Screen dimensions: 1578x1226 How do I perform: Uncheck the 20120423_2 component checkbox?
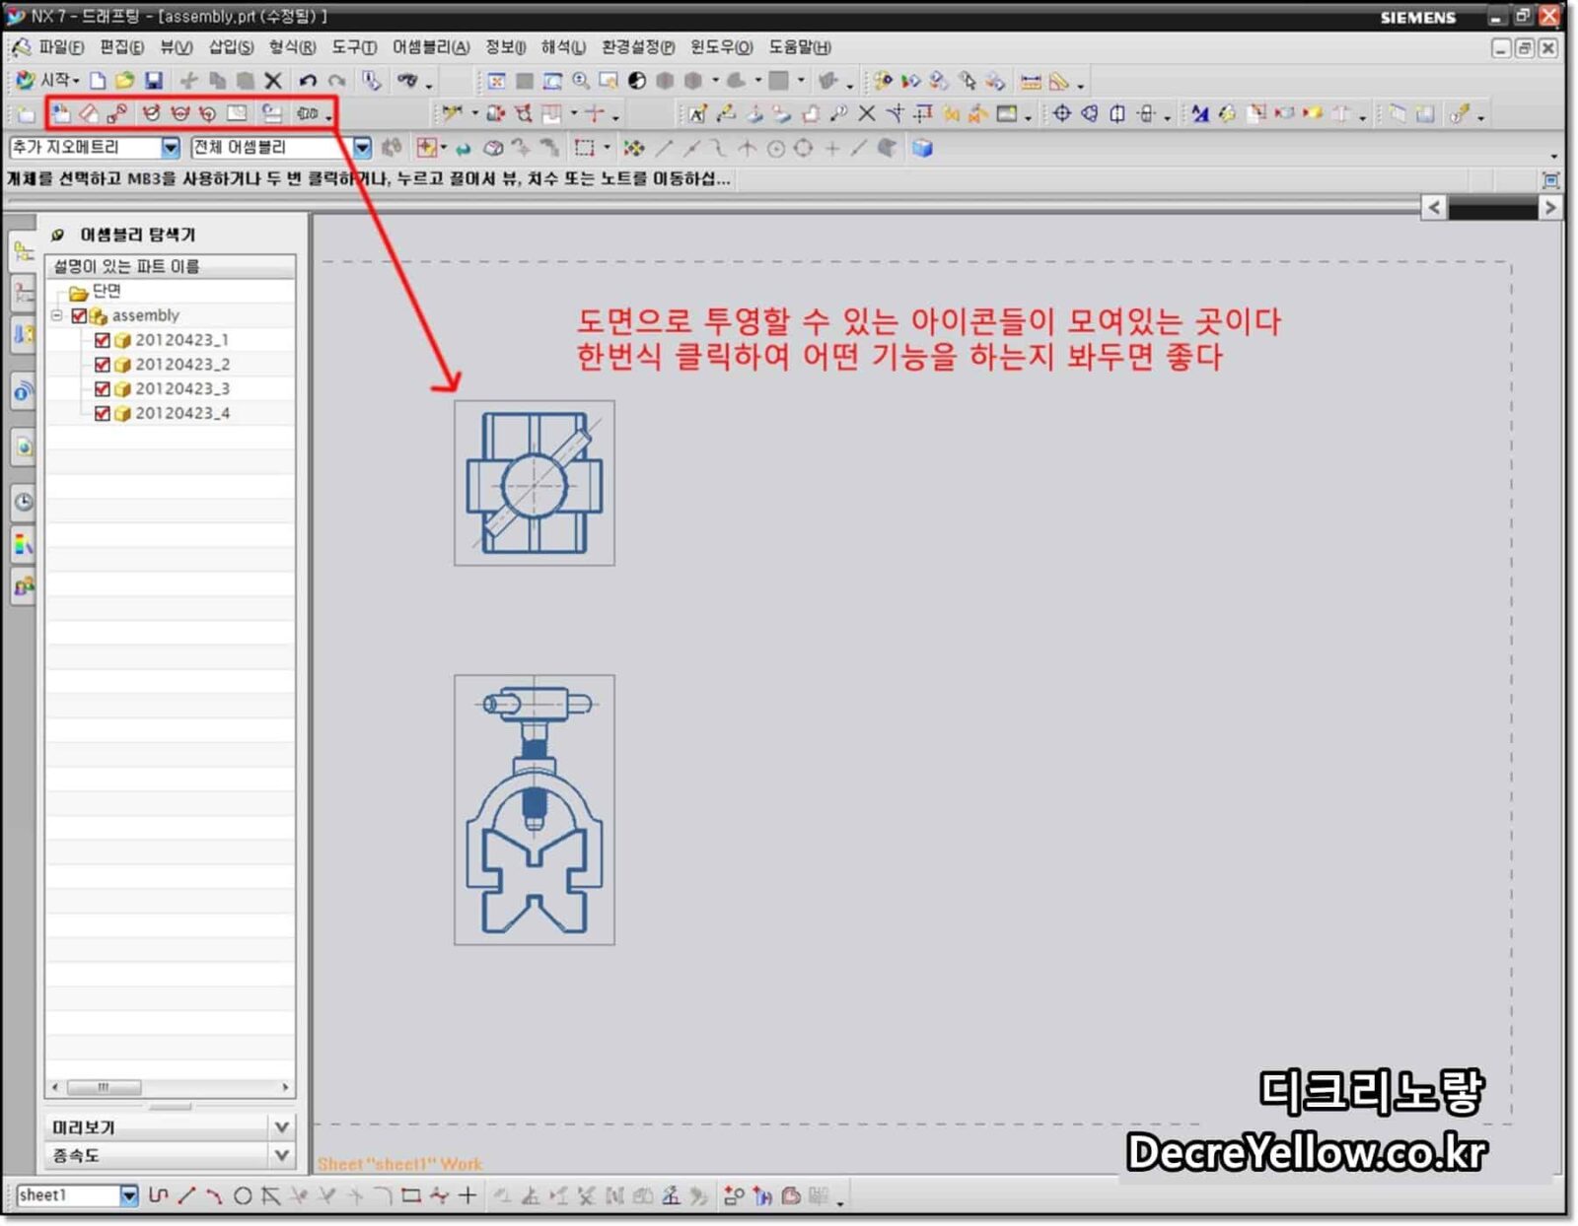point(102,365)
